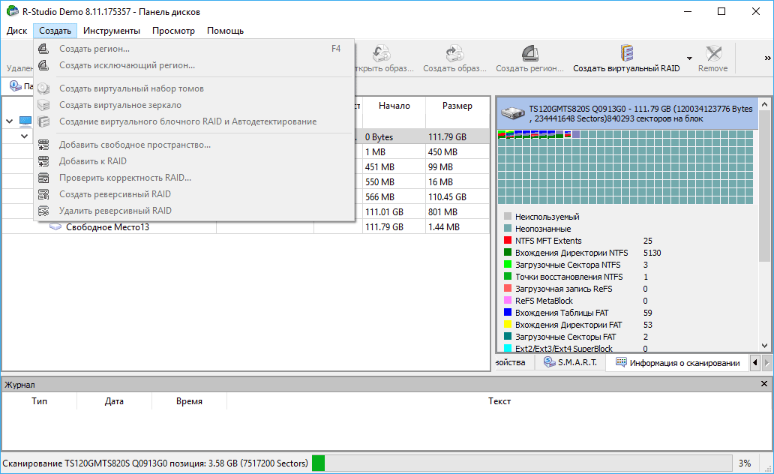This screenshot has width=774, height=474.
Task: Click the Дата log column header
Action: click(x=114, y=401)
